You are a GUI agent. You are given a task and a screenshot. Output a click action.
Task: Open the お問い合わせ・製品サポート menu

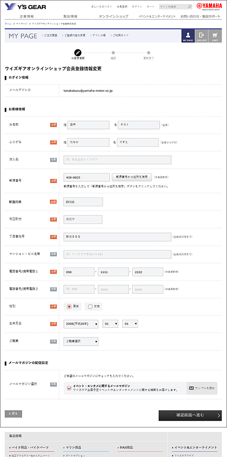pyautogui.click(x=200, y=16)
